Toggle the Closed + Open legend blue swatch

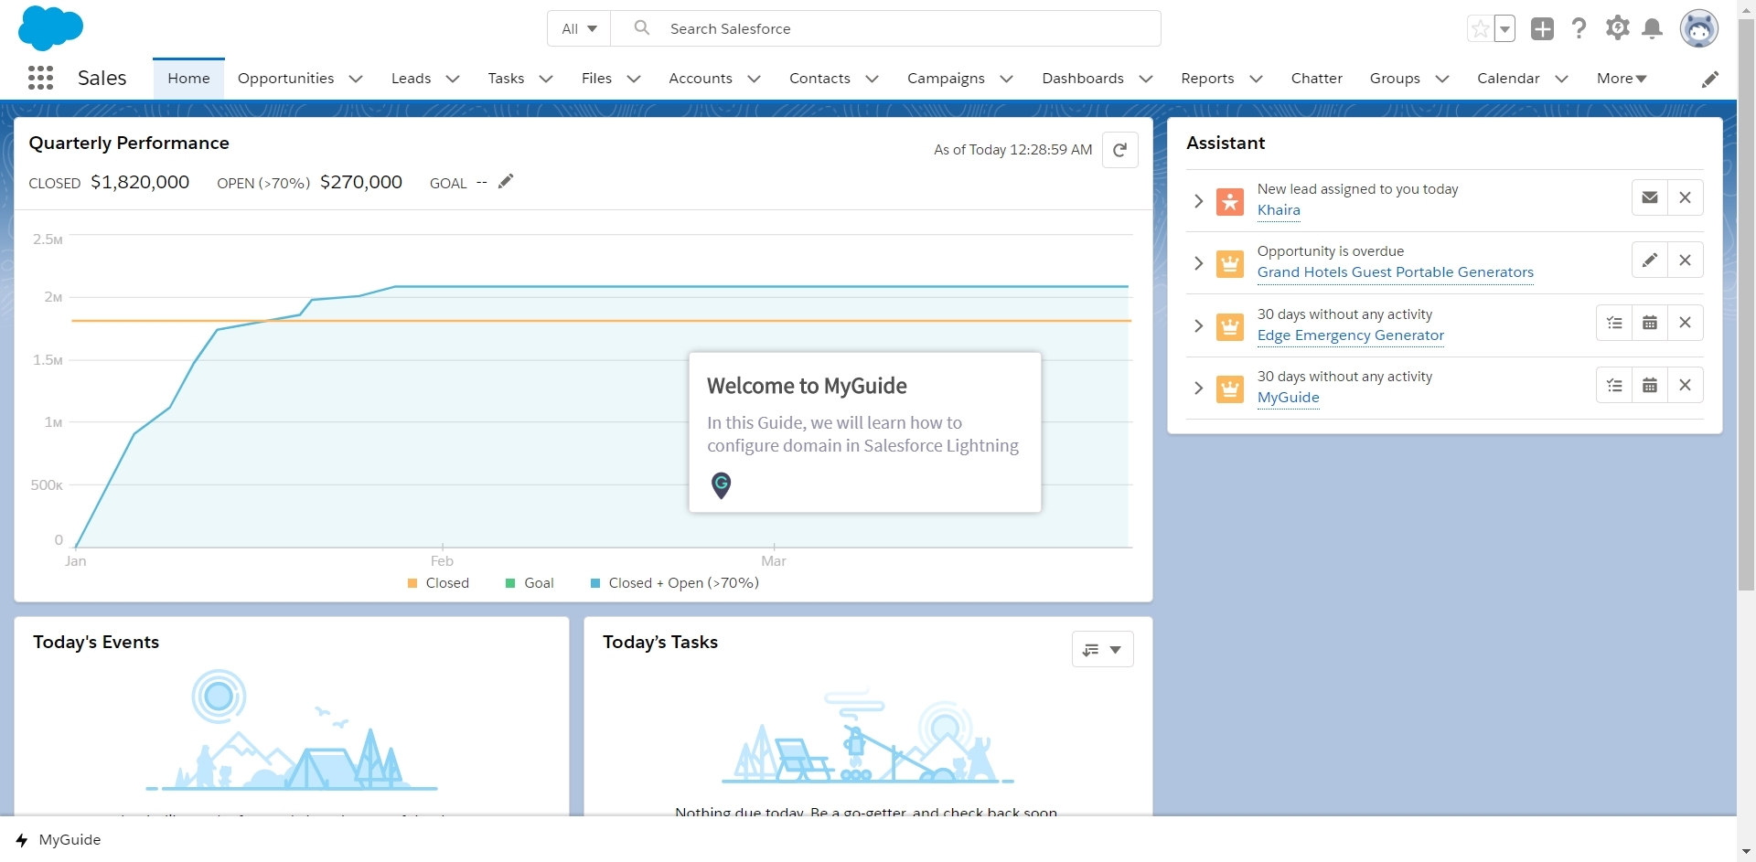point(595,583)
